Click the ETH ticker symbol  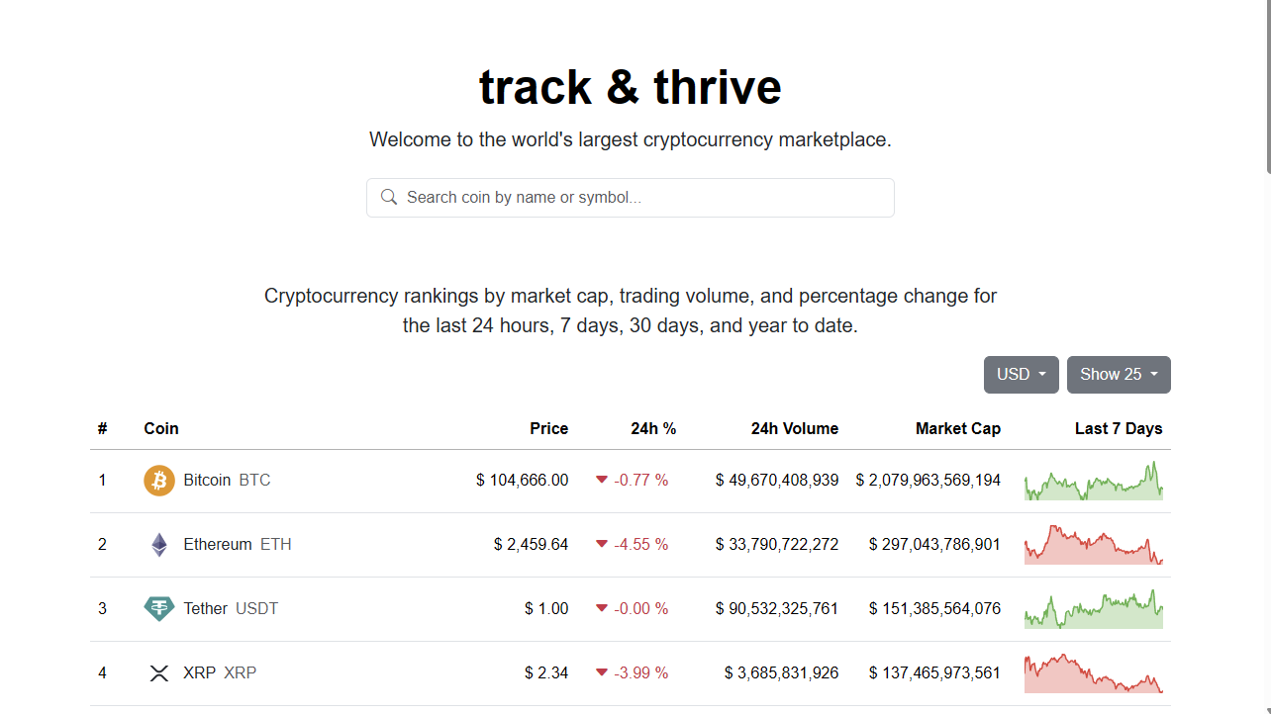pyautogui.click(x=276, y=545)
